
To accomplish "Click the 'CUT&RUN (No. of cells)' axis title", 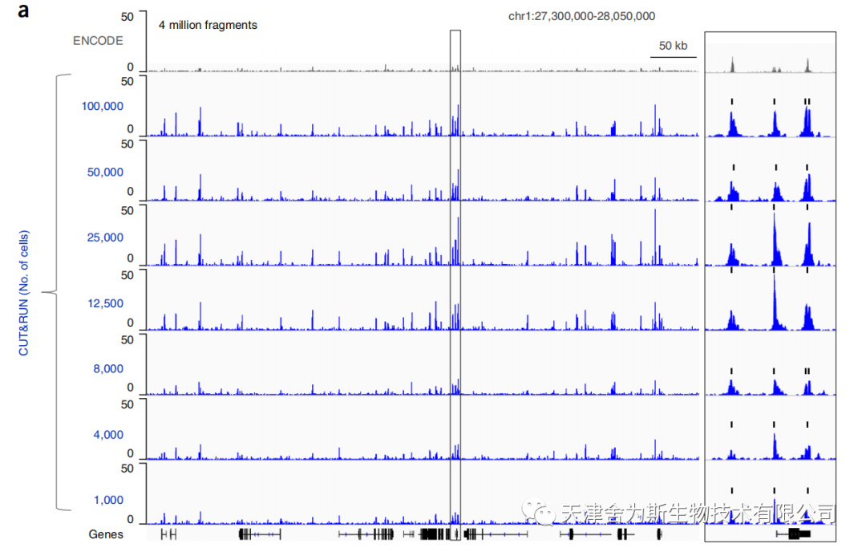I will point(23,293).
